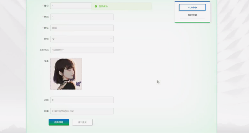Click the avatar portrait upload thumbnail
The width and height of the screenshot is (249, 133).
pos(66,74)
